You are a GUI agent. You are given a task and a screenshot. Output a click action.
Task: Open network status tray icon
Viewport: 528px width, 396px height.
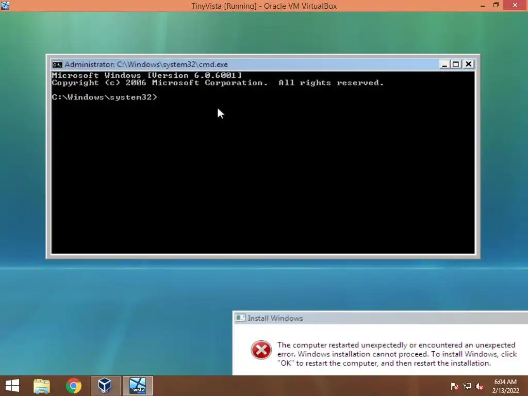pos(467,386)
